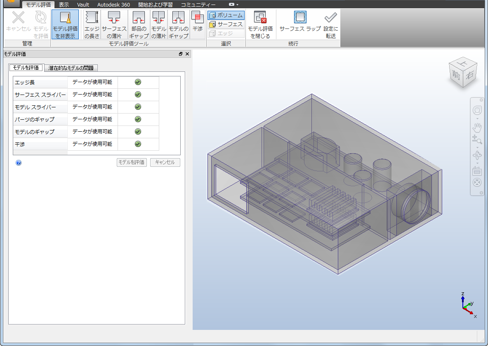This screenshot has width=488, height=346.
Task: Open the コミュニティー ribbon tab
Action: pos(198,5)
